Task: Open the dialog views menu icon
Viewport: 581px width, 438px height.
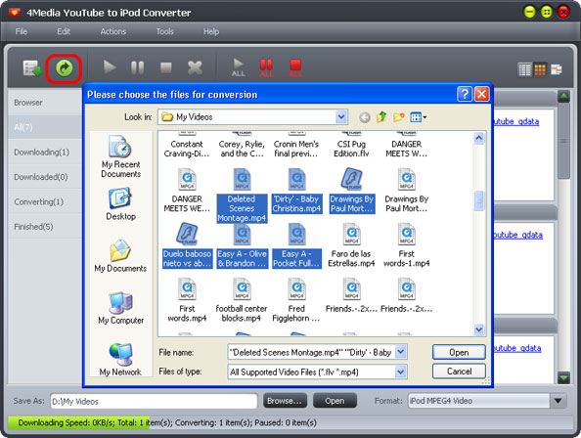Action: (419, 117)
